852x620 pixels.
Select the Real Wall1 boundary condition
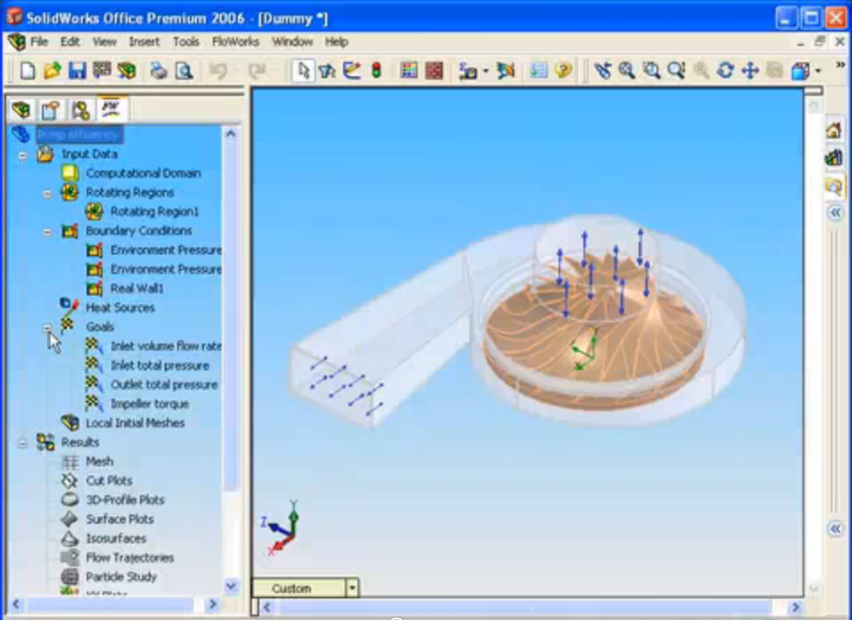(136, 289)
